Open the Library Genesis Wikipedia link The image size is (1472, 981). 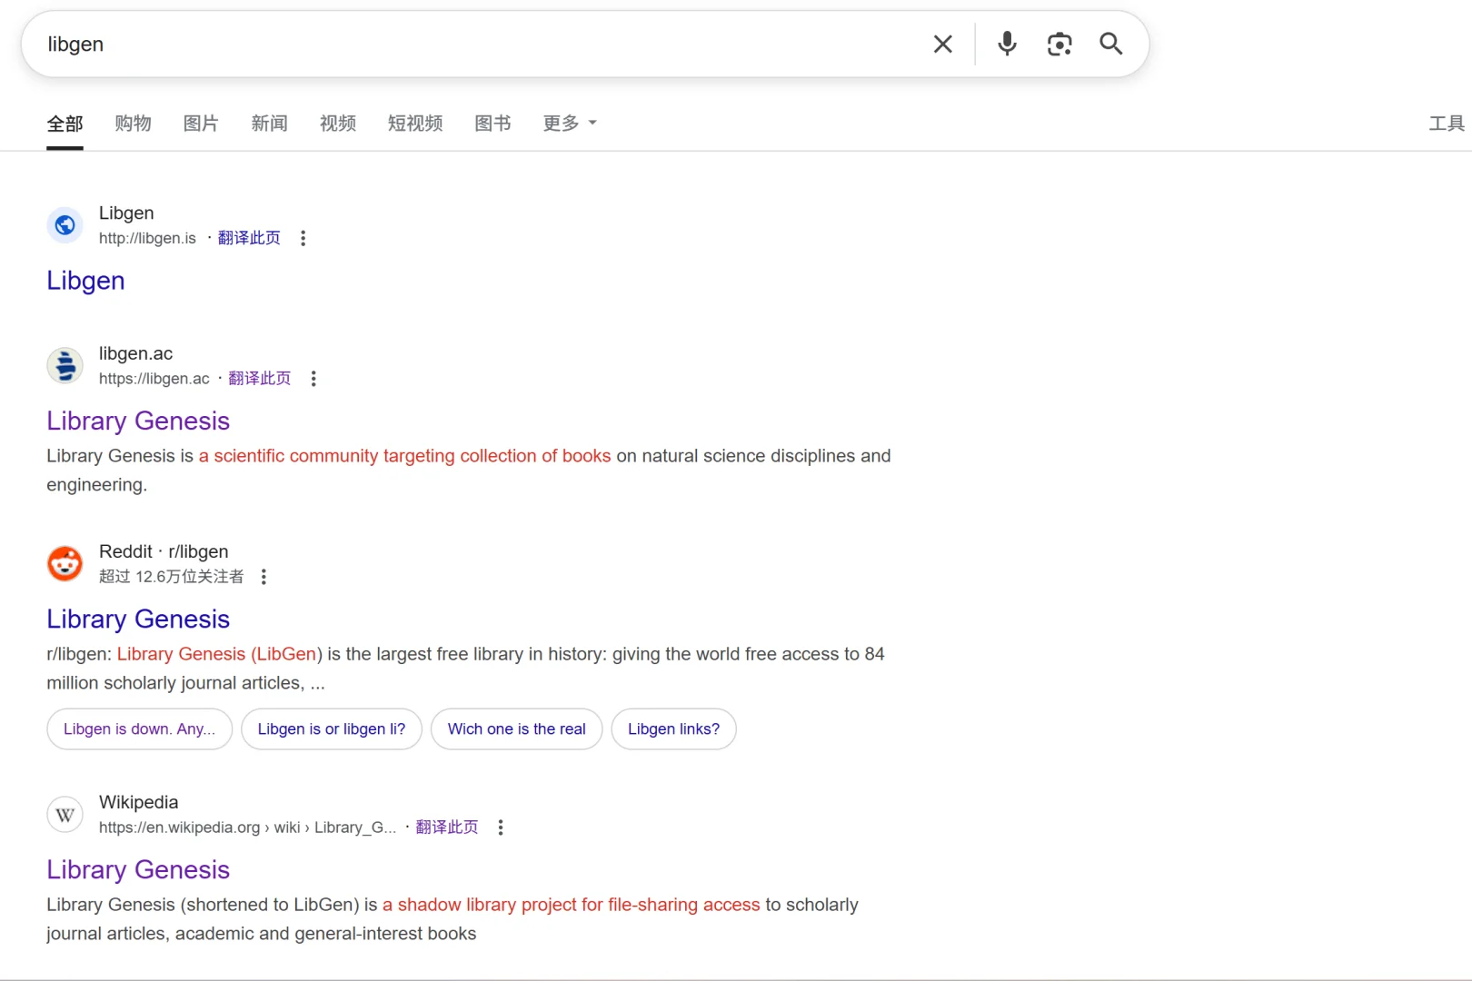coord(138,870)
